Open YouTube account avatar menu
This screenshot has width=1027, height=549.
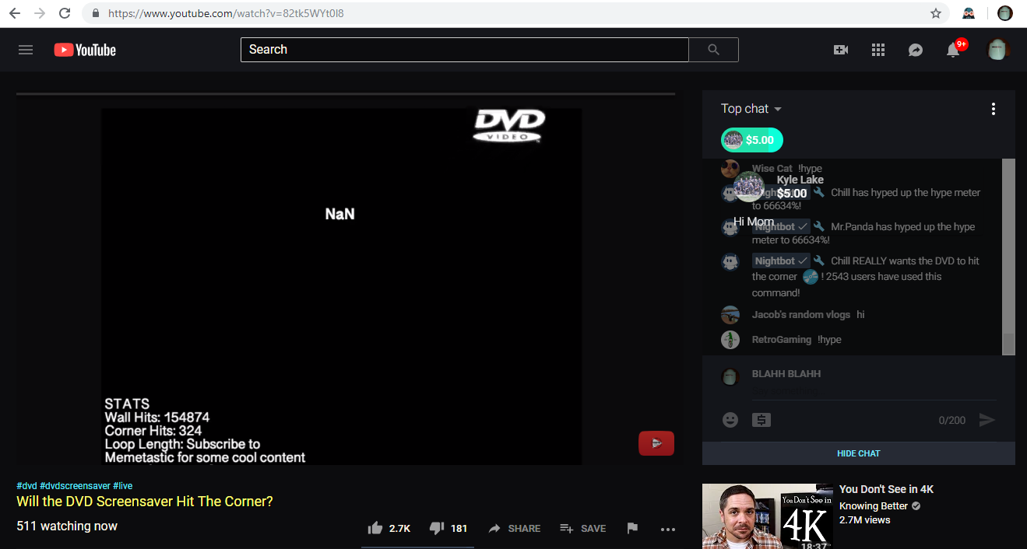tap(997, 50)
